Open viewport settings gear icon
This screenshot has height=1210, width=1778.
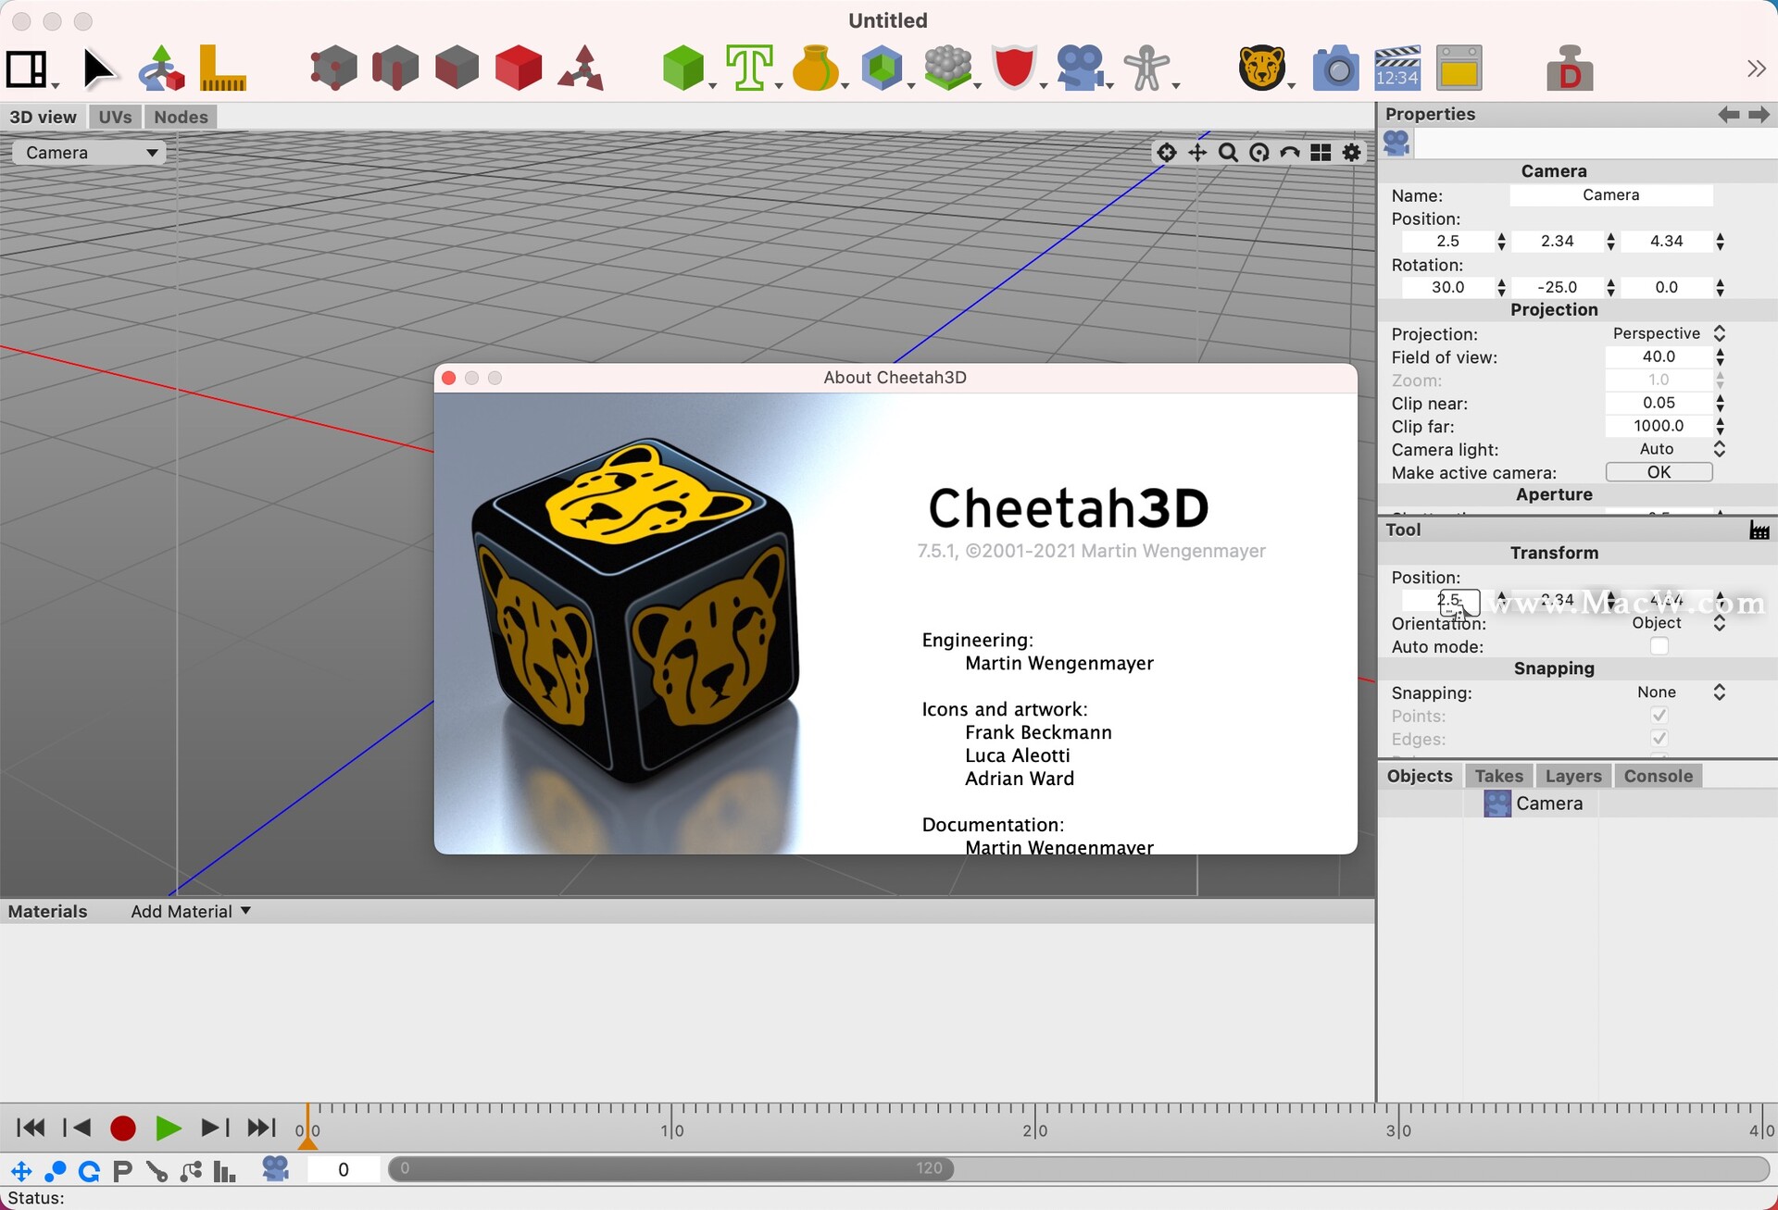1352,153
